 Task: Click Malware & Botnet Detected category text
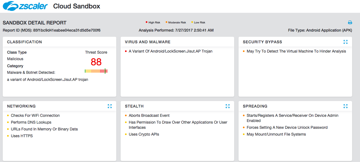(31, 72)
